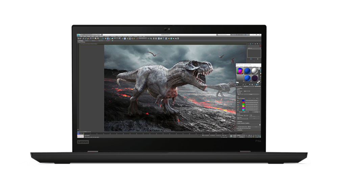Open the Select by Name dialog icon
Viewport: 338px width, 190px height.
pyautogui.click(x=98, y=39)
